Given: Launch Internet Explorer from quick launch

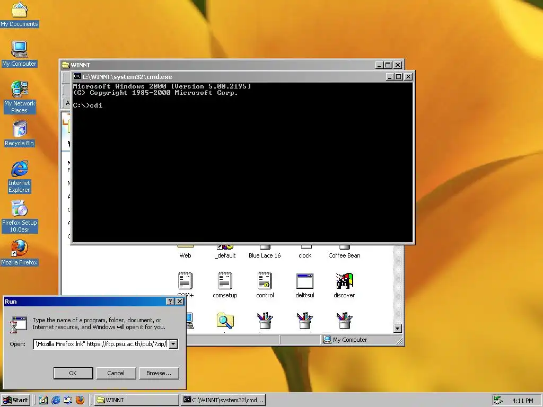Looking at the screenshot, I should pyautogui.click(x=56, y=400).
